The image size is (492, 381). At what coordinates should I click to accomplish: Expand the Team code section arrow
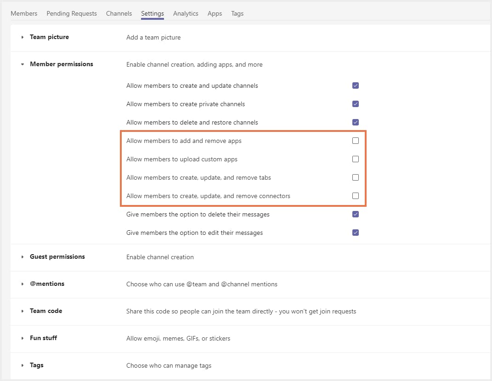tap(23, 311)
